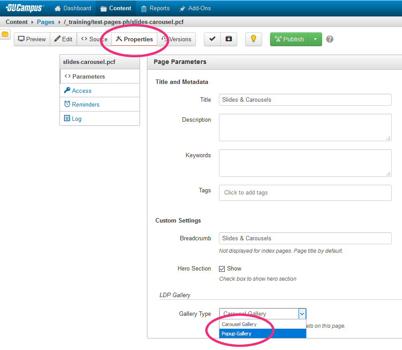
Task: Click the Content folder icon in navbar
Action: (x=103, y=9)
